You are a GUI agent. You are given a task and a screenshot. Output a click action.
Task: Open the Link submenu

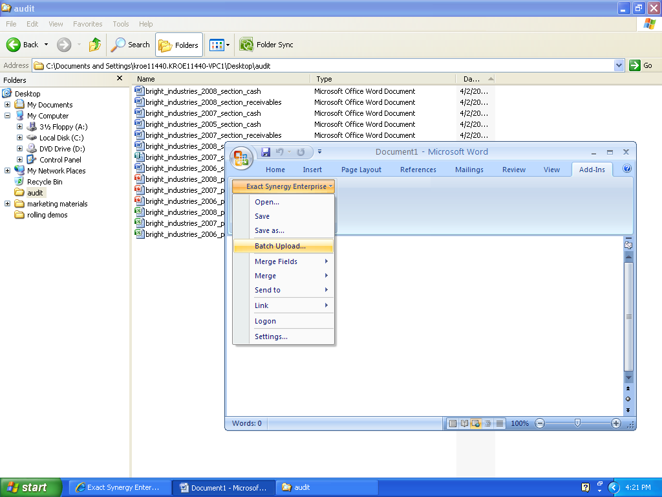click(x=283, y=305)
